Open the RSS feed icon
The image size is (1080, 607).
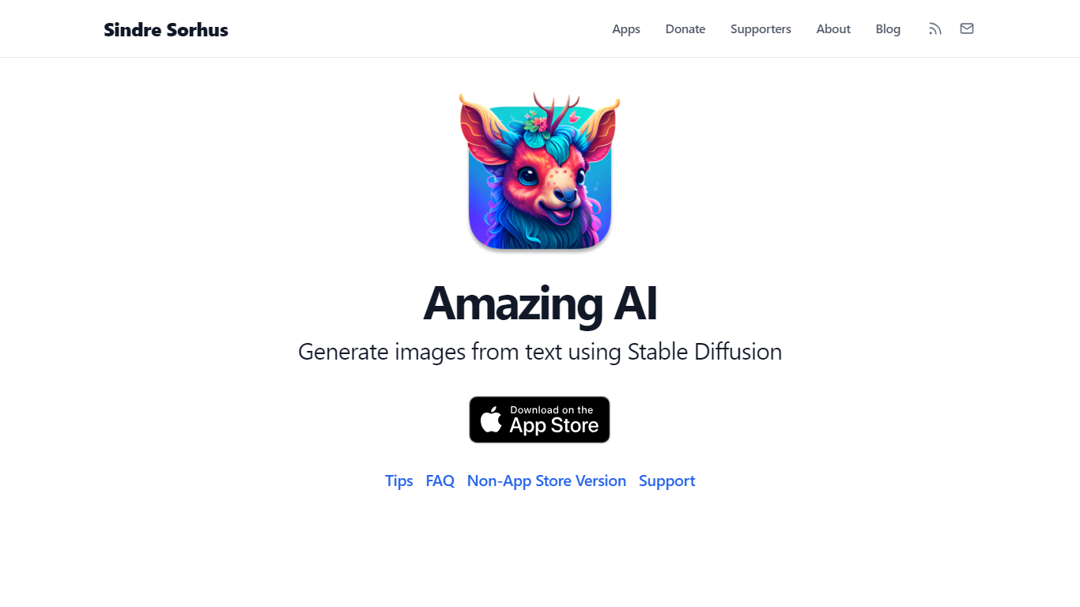coord(935,29)
